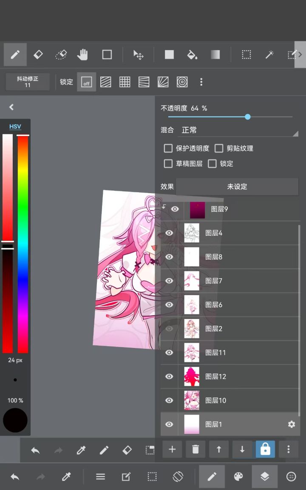Select the 图层4 layer row
306x490 pixels.
[229, 233]
